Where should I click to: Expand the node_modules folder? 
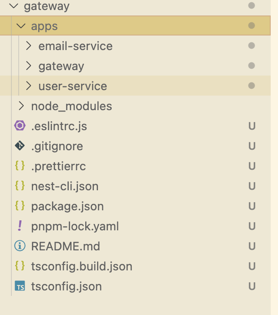point(21,106)
